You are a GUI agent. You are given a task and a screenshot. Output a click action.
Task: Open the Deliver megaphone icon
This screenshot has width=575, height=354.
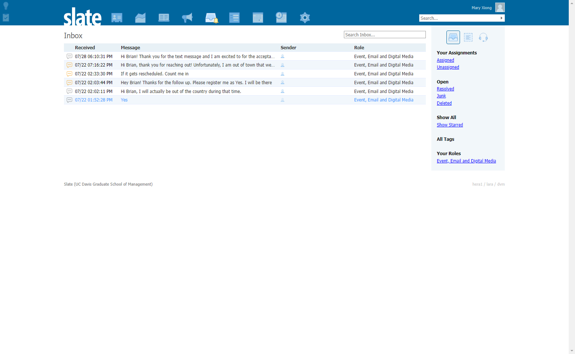(x=187, y=18)
